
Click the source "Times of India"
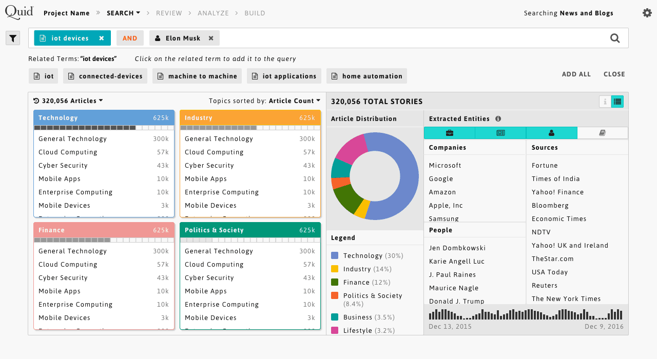point(556,179)
